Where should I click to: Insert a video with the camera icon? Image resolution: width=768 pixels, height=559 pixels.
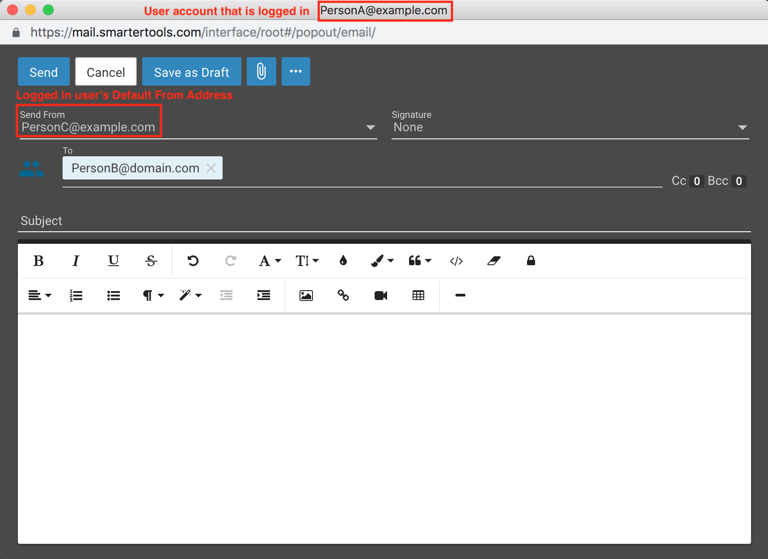click(380, 296)
